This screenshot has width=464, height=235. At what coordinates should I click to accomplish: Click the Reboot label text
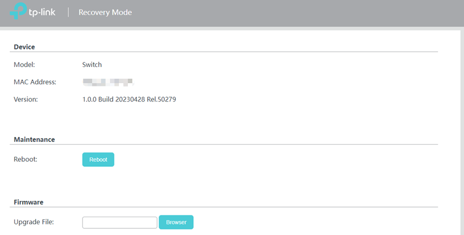point(25,159)
